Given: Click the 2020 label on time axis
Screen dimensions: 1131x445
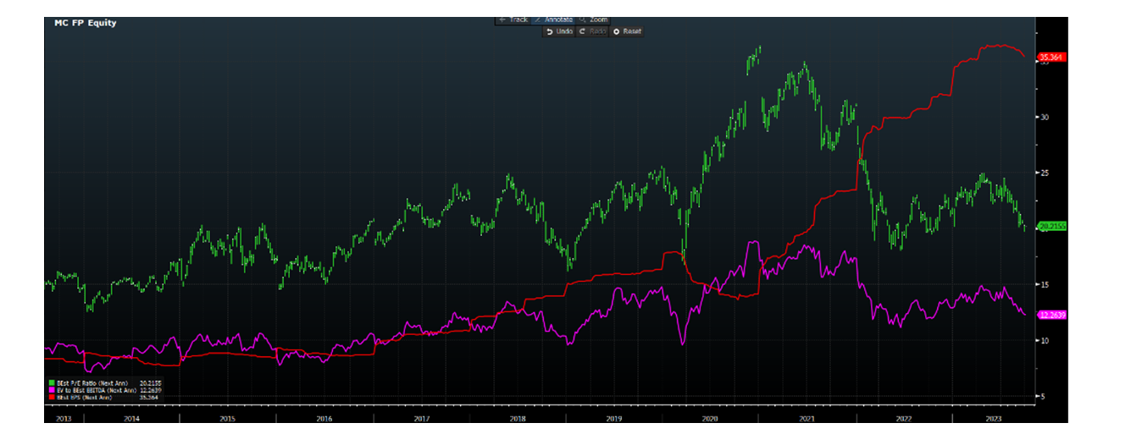Looking at the screenshot, I should 710,419.
